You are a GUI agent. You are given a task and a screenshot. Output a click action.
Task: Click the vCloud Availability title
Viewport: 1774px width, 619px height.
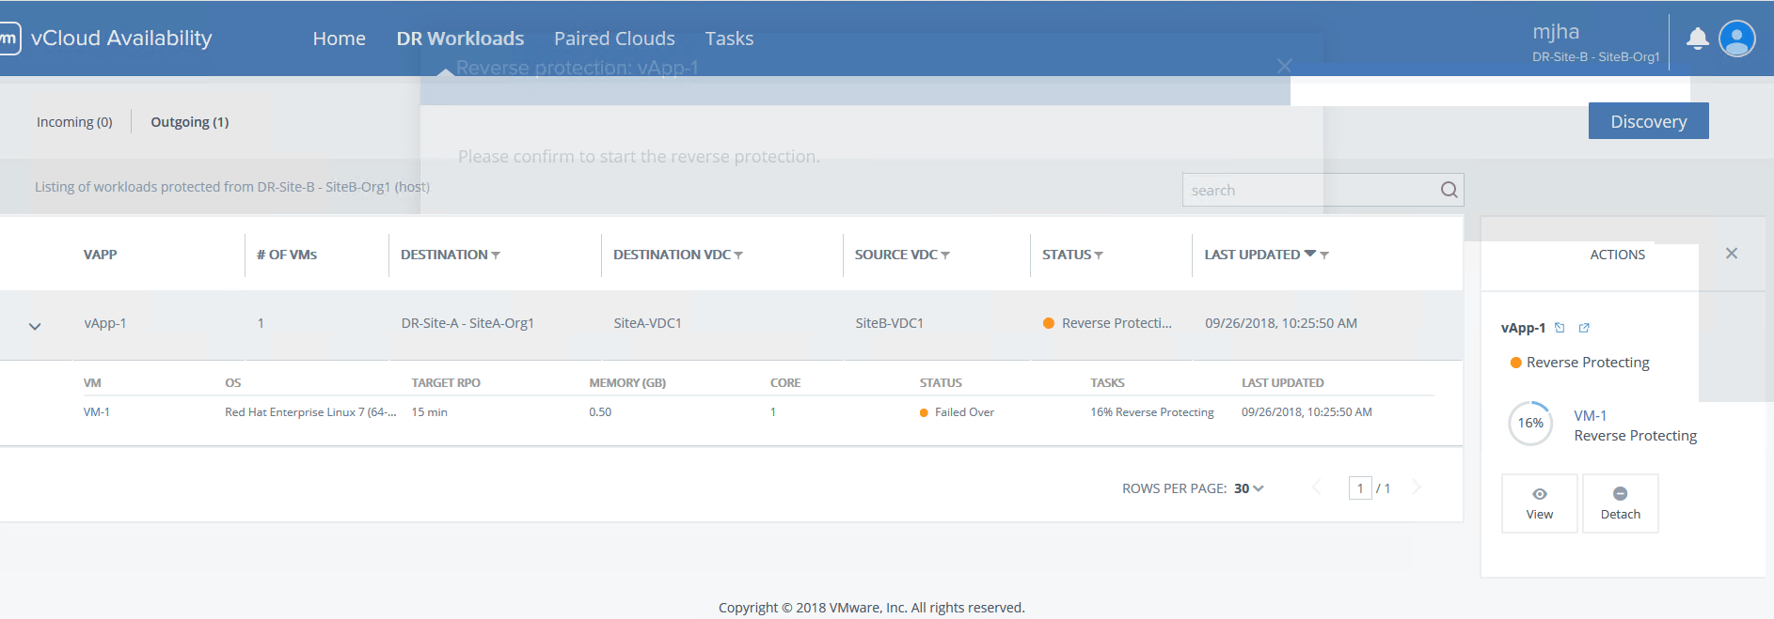(121, 39)
